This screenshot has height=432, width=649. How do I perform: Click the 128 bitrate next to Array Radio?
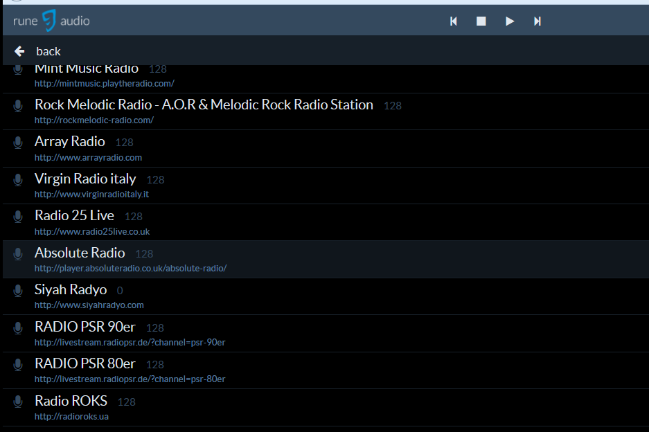point(125,143)
